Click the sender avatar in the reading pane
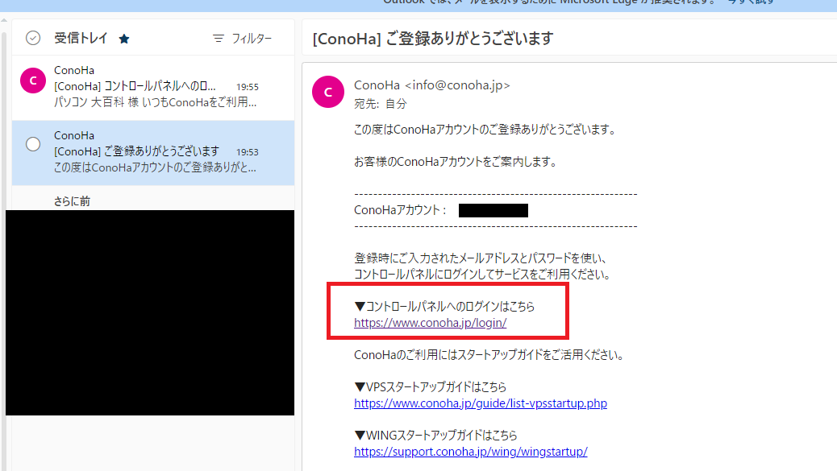The width and height of the screenshot is (837, 471). pyautogui.click(x=327, y=93)
